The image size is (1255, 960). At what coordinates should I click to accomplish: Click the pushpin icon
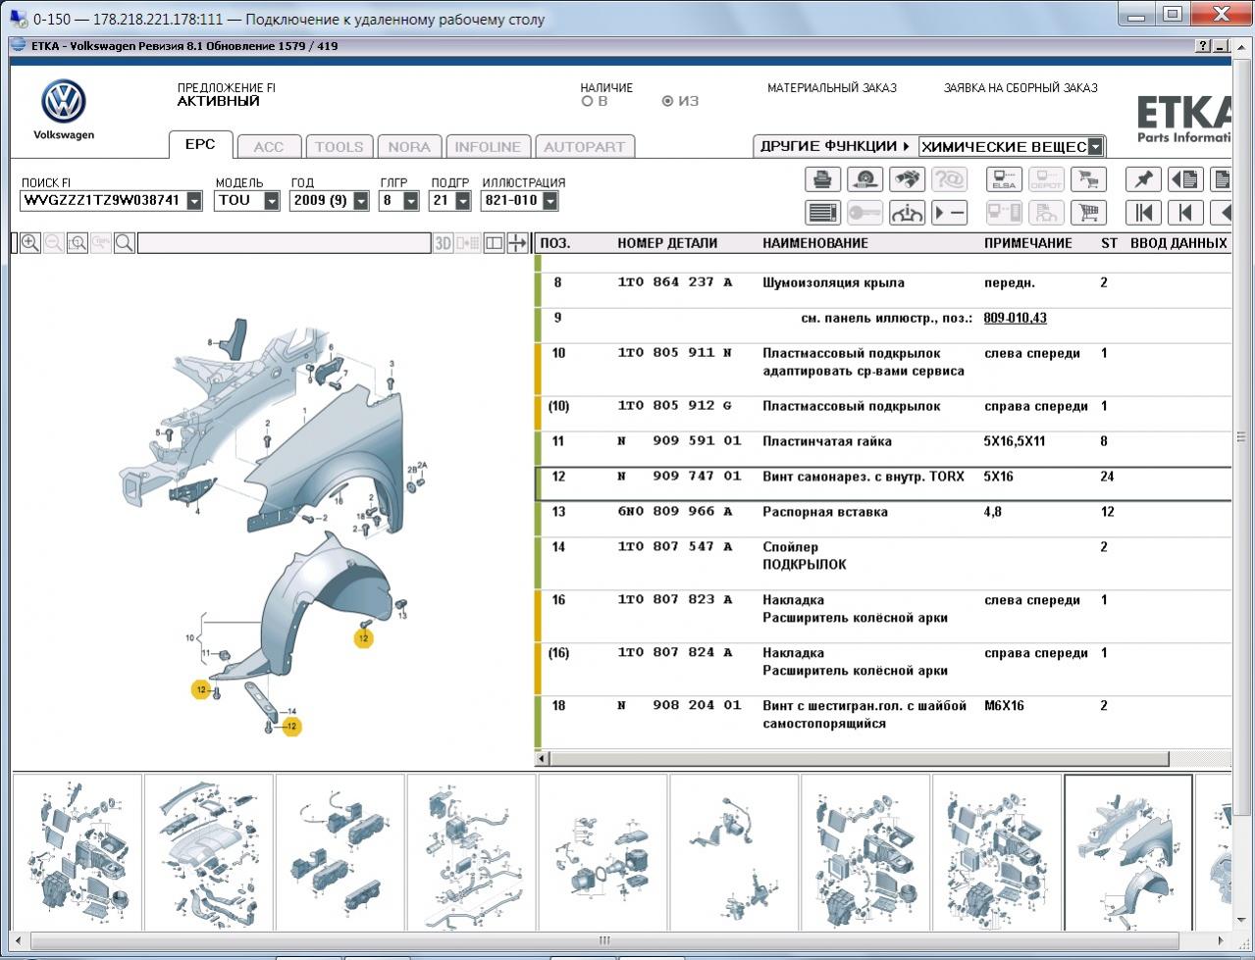coord(1143,179)
